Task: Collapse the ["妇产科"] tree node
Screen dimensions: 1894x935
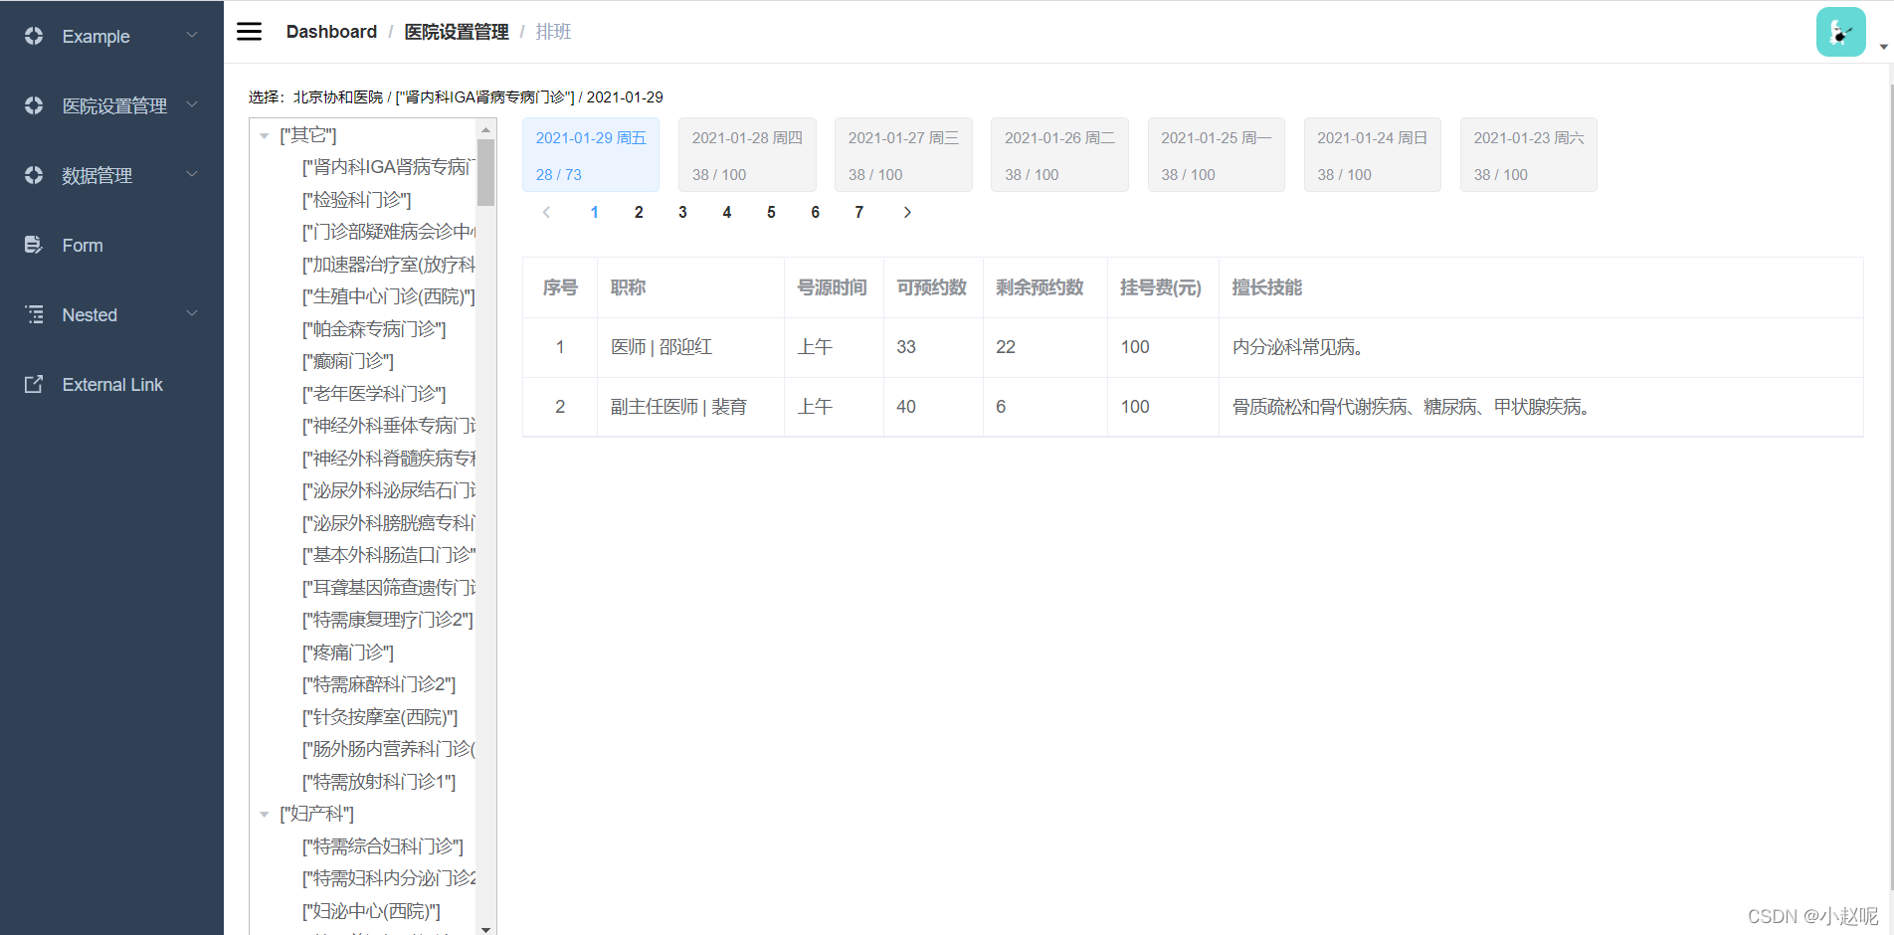Action: click(x=265, y=814)
